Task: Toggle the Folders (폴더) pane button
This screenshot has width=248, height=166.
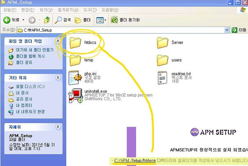Action: click(83, 20)
